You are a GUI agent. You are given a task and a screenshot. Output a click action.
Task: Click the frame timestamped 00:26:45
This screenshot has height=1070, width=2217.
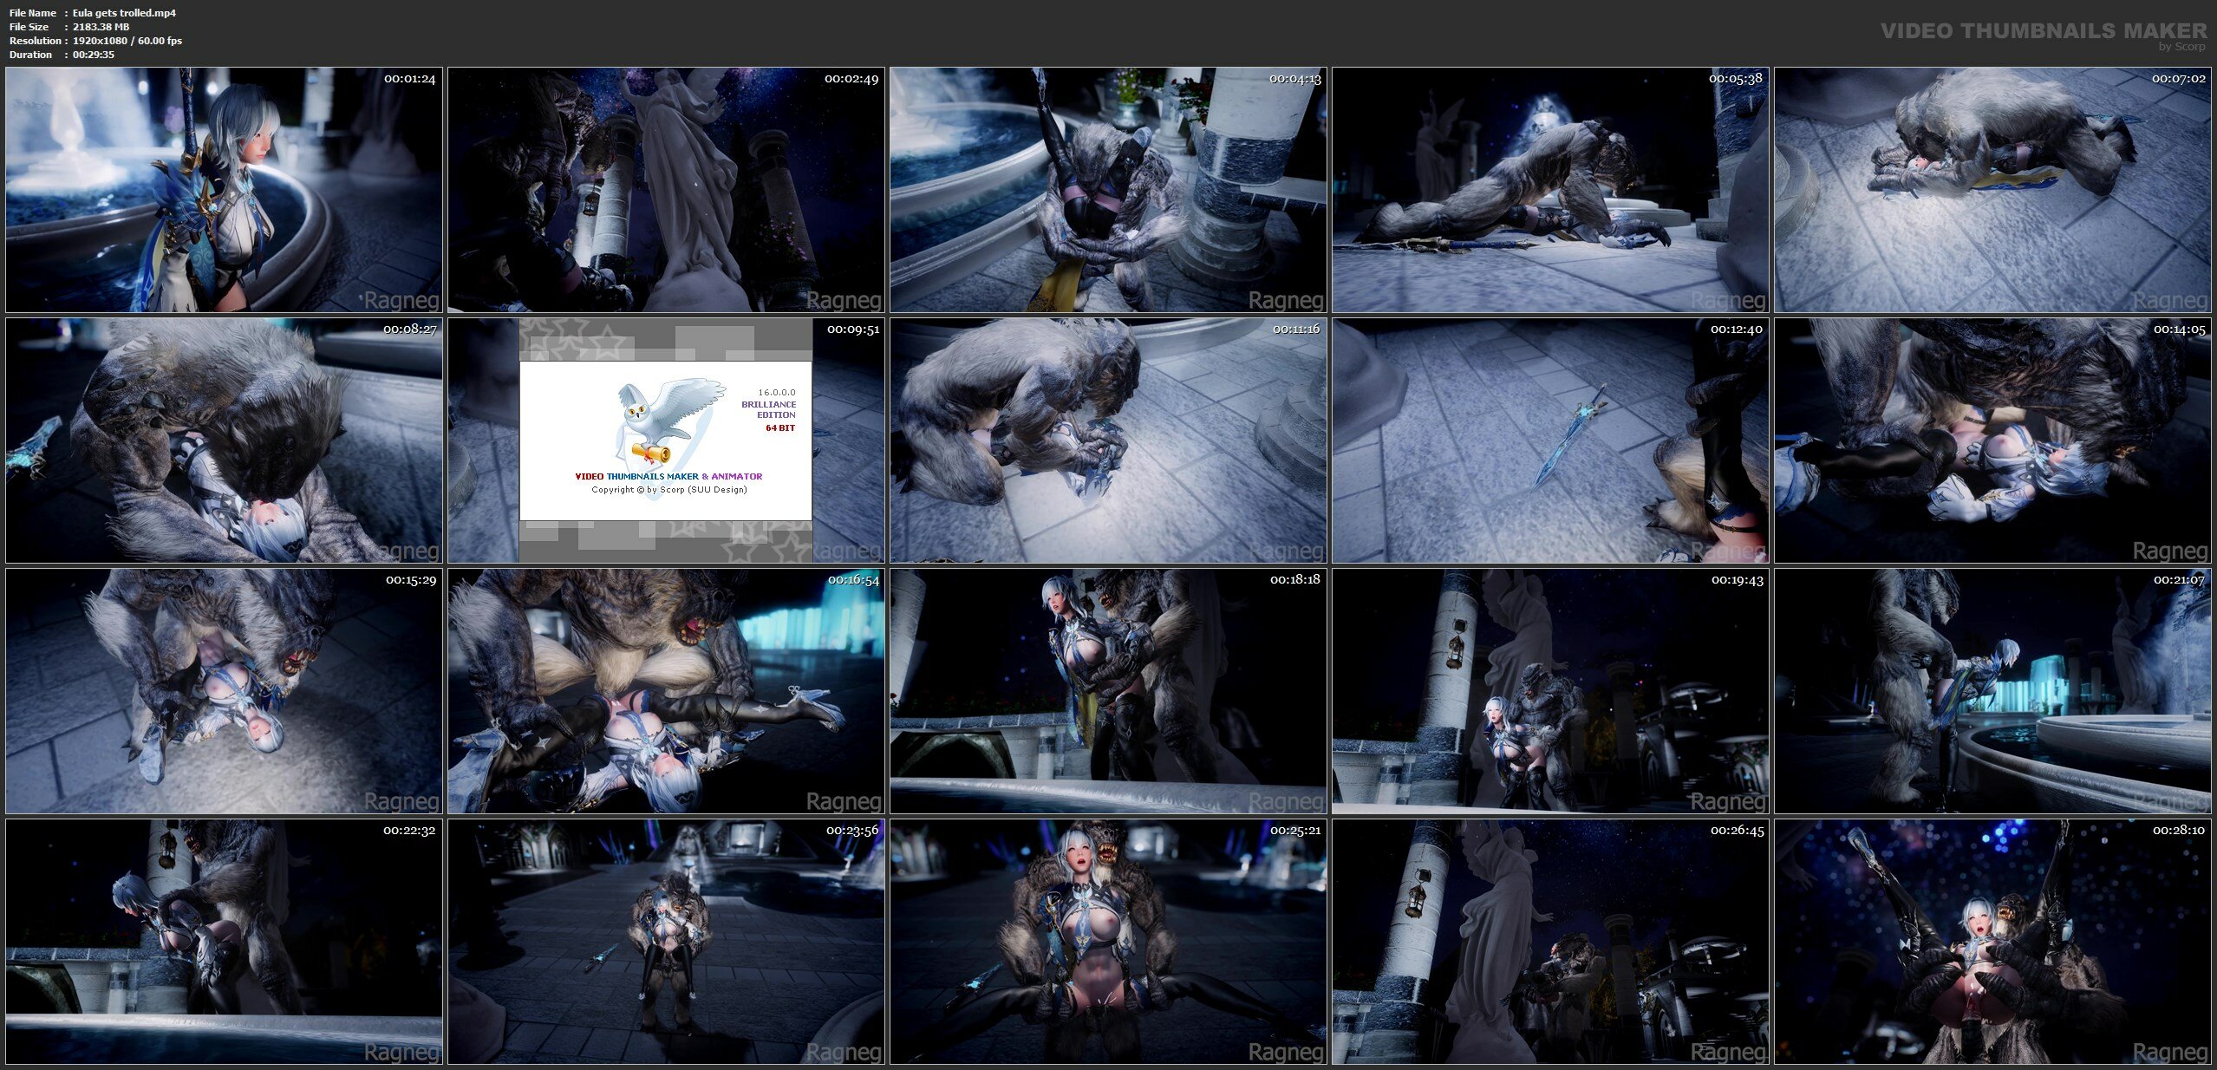1550,942
